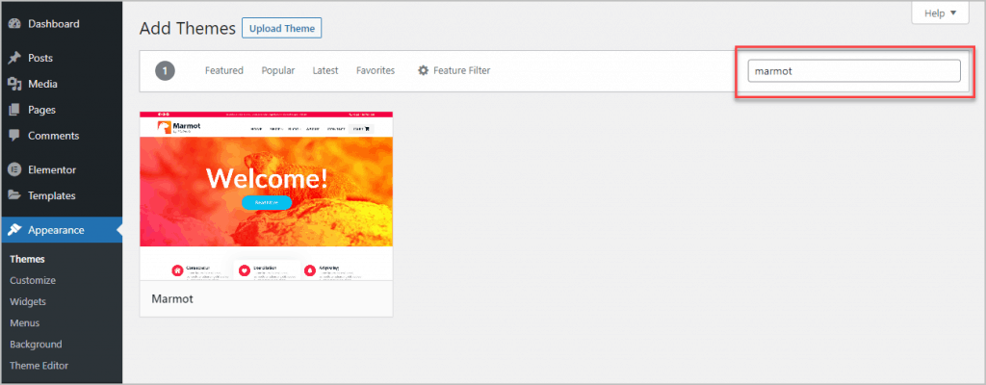The height and width of the screenshot is (385, 986).
Task: Click the Pages icon in sidebar
Action: point(14,111)
